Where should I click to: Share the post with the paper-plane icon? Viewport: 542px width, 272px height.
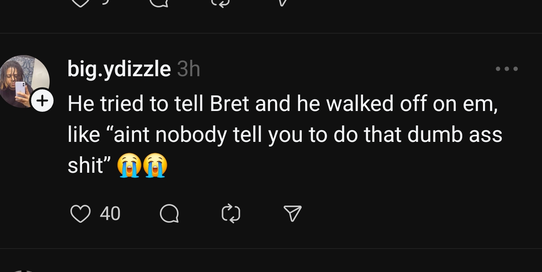point(292,213)
